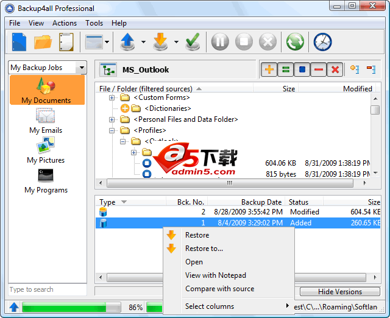
Task: Click the file tree horizontal scrollbar
Action: [x=230, y=183]
